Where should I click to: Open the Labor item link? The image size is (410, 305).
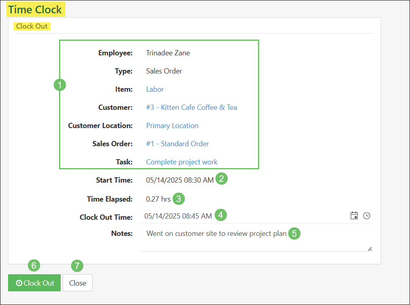155,89
